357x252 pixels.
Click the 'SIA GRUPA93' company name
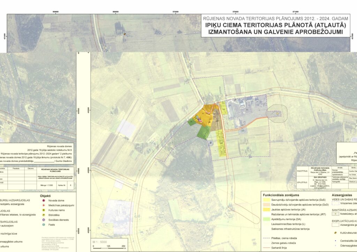pyautogui.click(x=320, y=177)
